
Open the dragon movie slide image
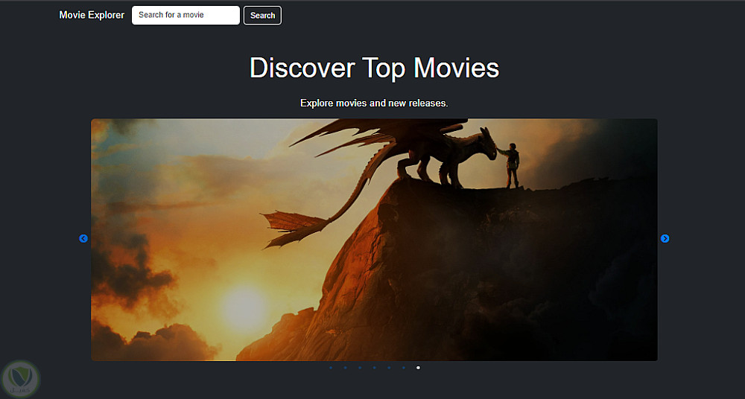pyautogui.click(x=375, y=240)
